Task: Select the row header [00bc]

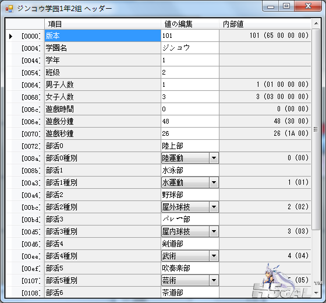Action: pos(25,207)
